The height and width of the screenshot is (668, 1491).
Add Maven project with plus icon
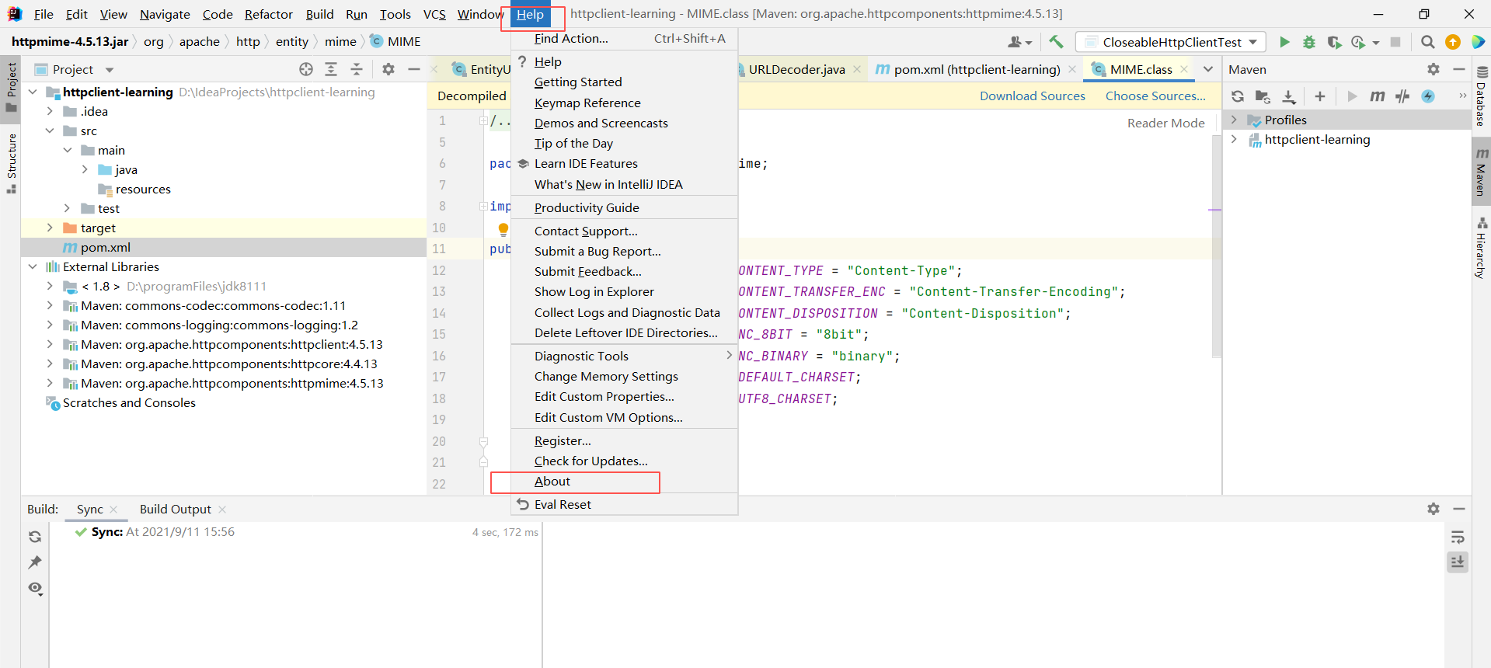(1319, 96)
